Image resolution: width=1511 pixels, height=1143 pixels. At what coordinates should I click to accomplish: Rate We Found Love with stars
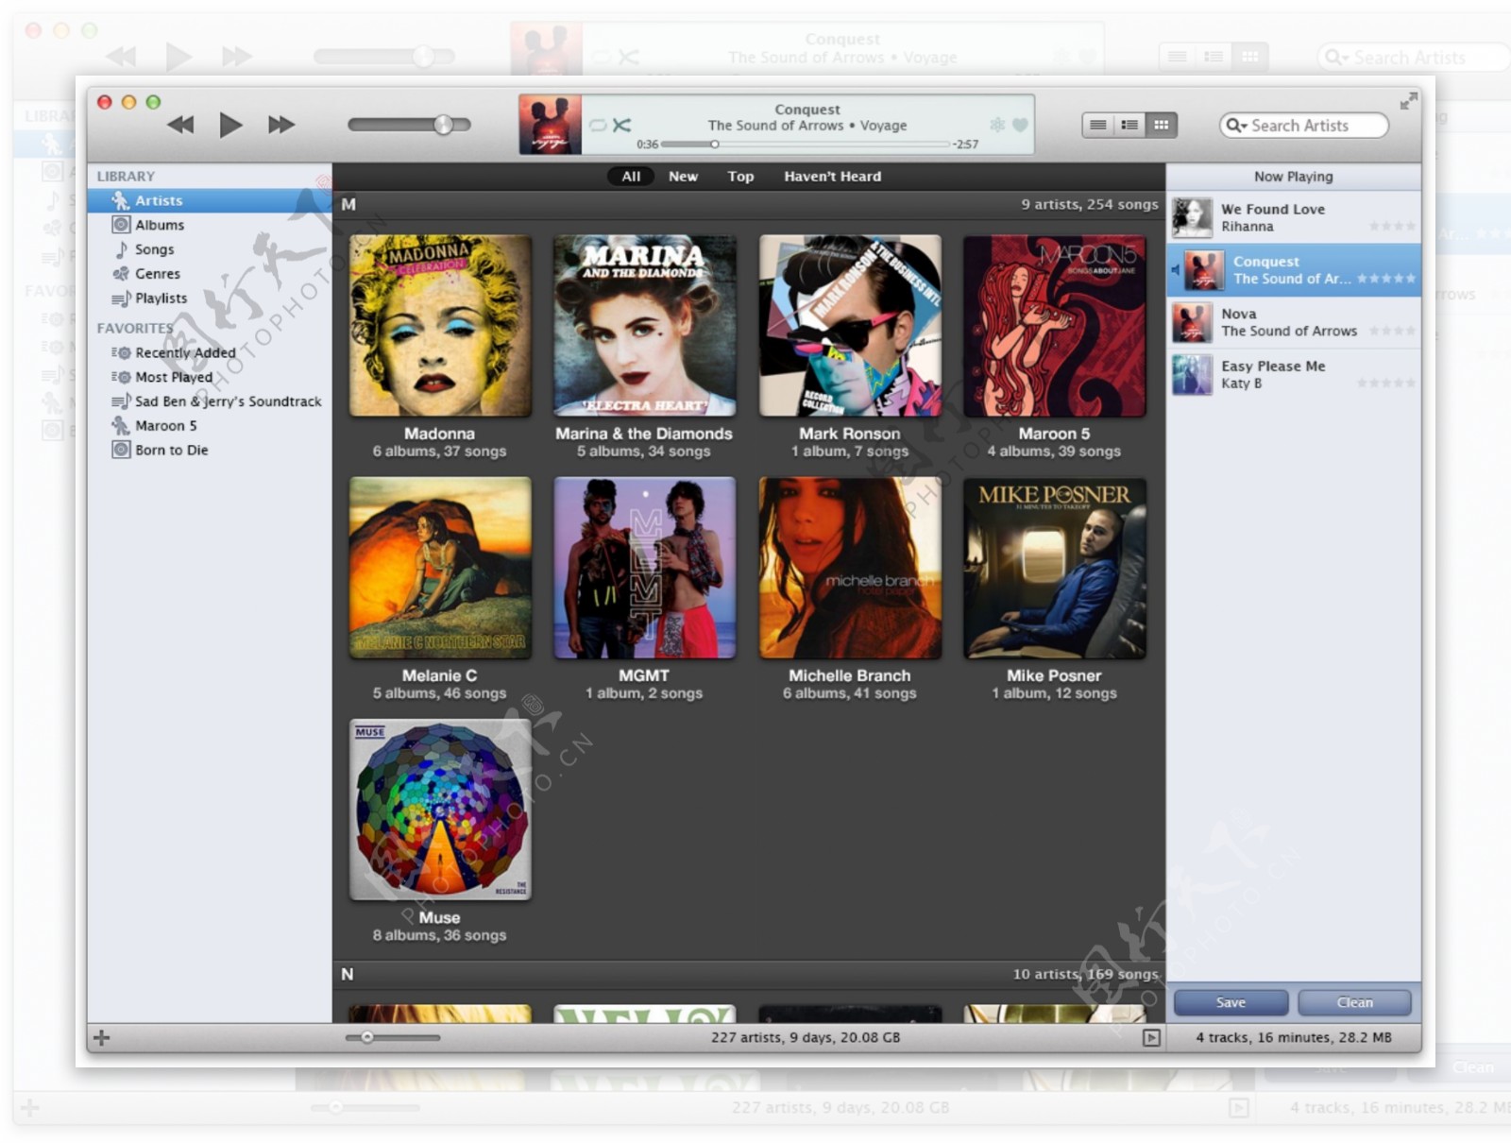pos(1392,227)
